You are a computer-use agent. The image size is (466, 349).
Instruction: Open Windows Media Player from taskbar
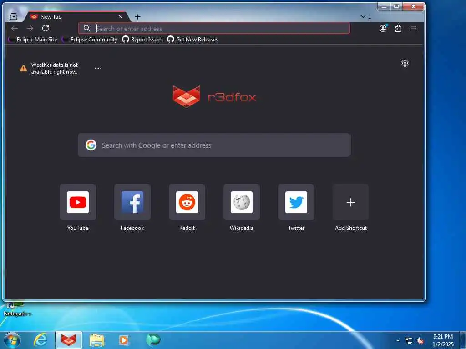click(124, 340)
